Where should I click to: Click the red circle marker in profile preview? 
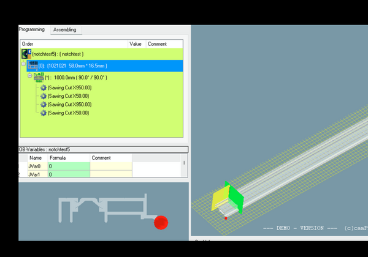coord(161,222)
